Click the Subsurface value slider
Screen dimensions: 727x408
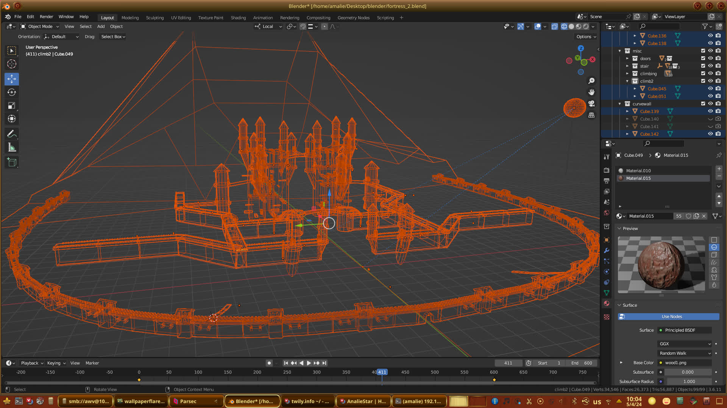tap(687, 372)
